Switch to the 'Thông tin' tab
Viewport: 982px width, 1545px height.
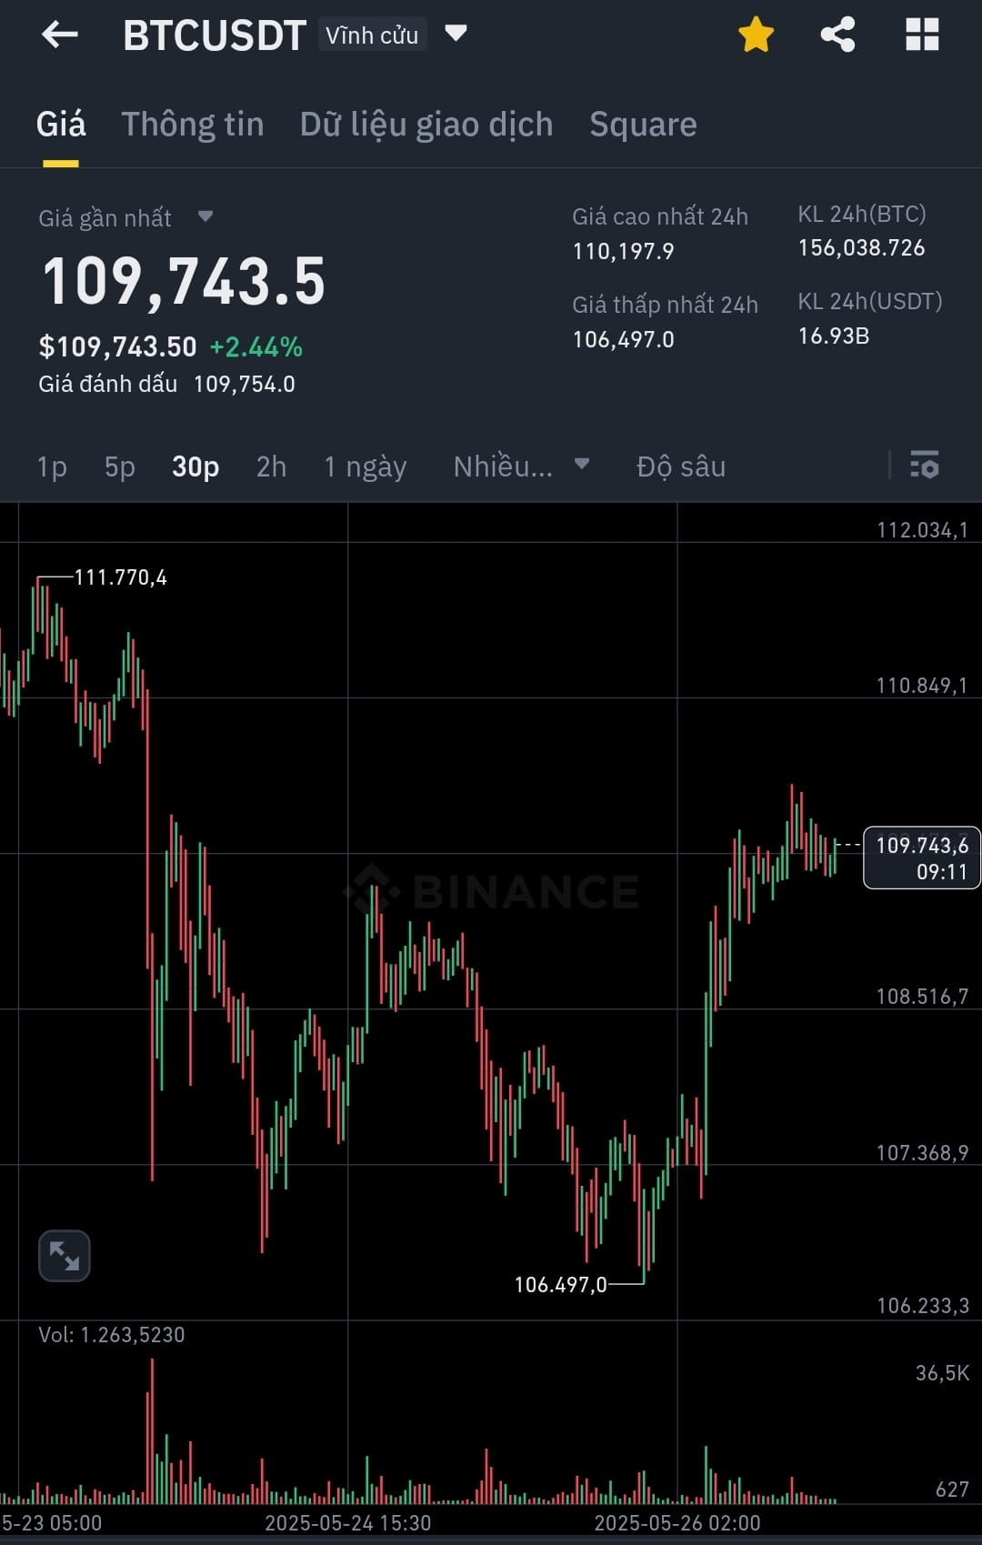tap(193, 124)
